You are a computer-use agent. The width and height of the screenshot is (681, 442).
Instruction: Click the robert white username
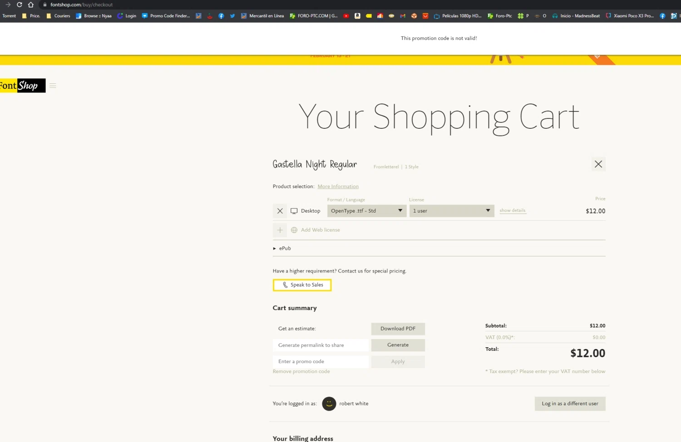tap(354, 403)
